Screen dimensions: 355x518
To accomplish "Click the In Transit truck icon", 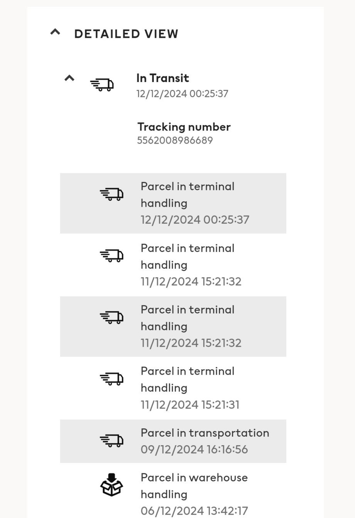I will (x=102, y=85).
